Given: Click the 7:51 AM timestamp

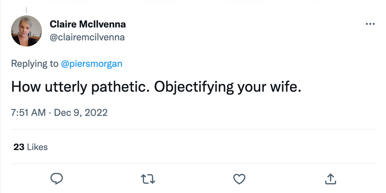Looking at the screenshot, I should pyautogui.click(x=28, y=113).
